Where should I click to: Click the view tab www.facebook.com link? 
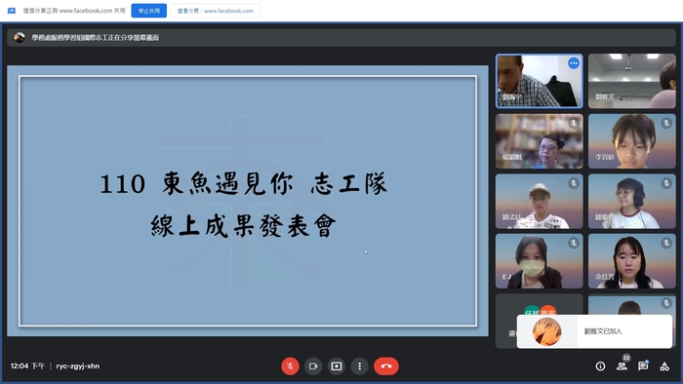216,11
